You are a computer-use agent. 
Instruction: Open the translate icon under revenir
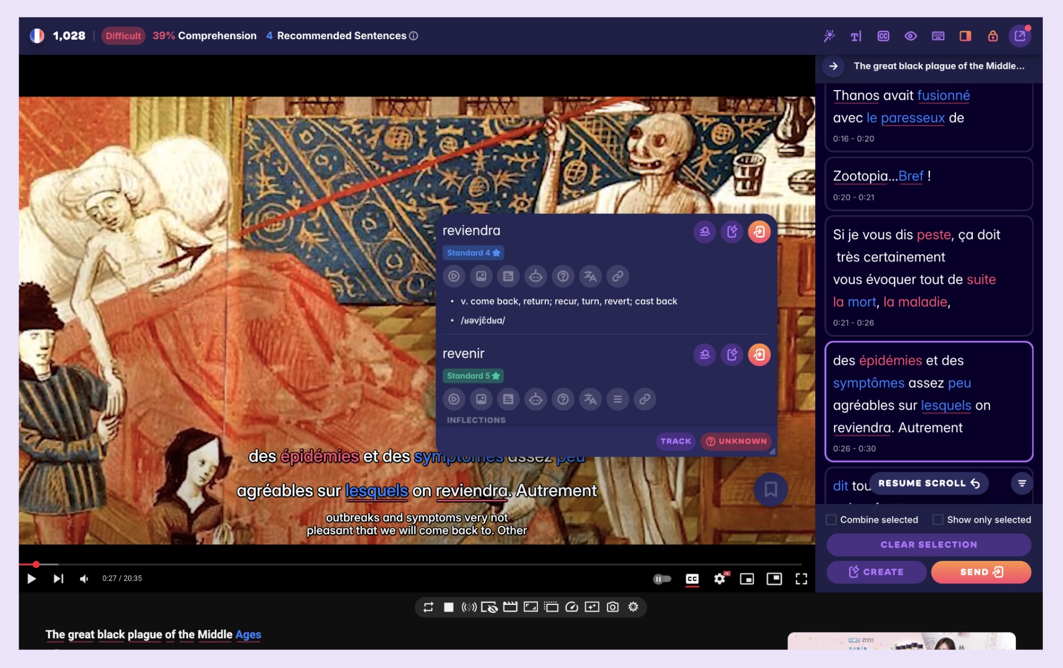pos(591,399)
